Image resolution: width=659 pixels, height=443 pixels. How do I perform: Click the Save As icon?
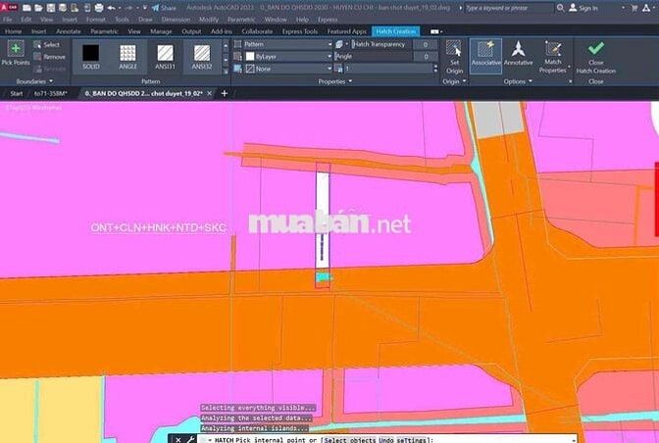coord(63,8)
